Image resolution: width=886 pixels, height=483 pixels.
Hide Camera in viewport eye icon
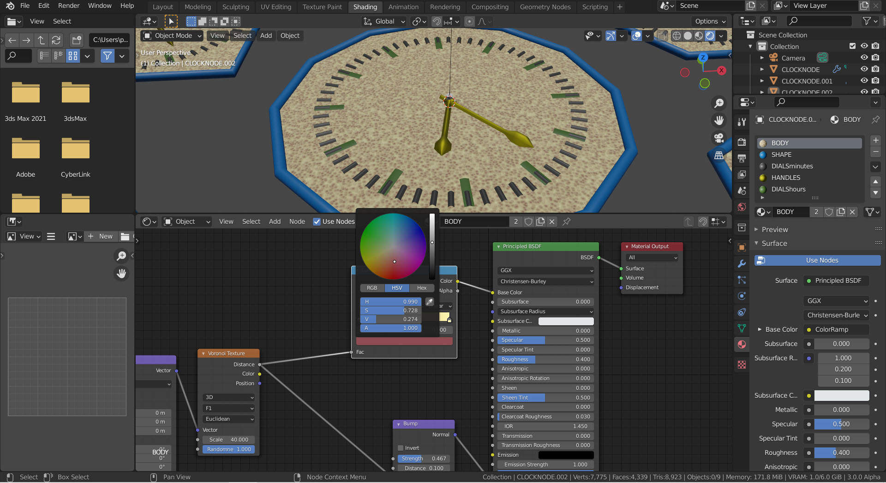tap(864, 58)
